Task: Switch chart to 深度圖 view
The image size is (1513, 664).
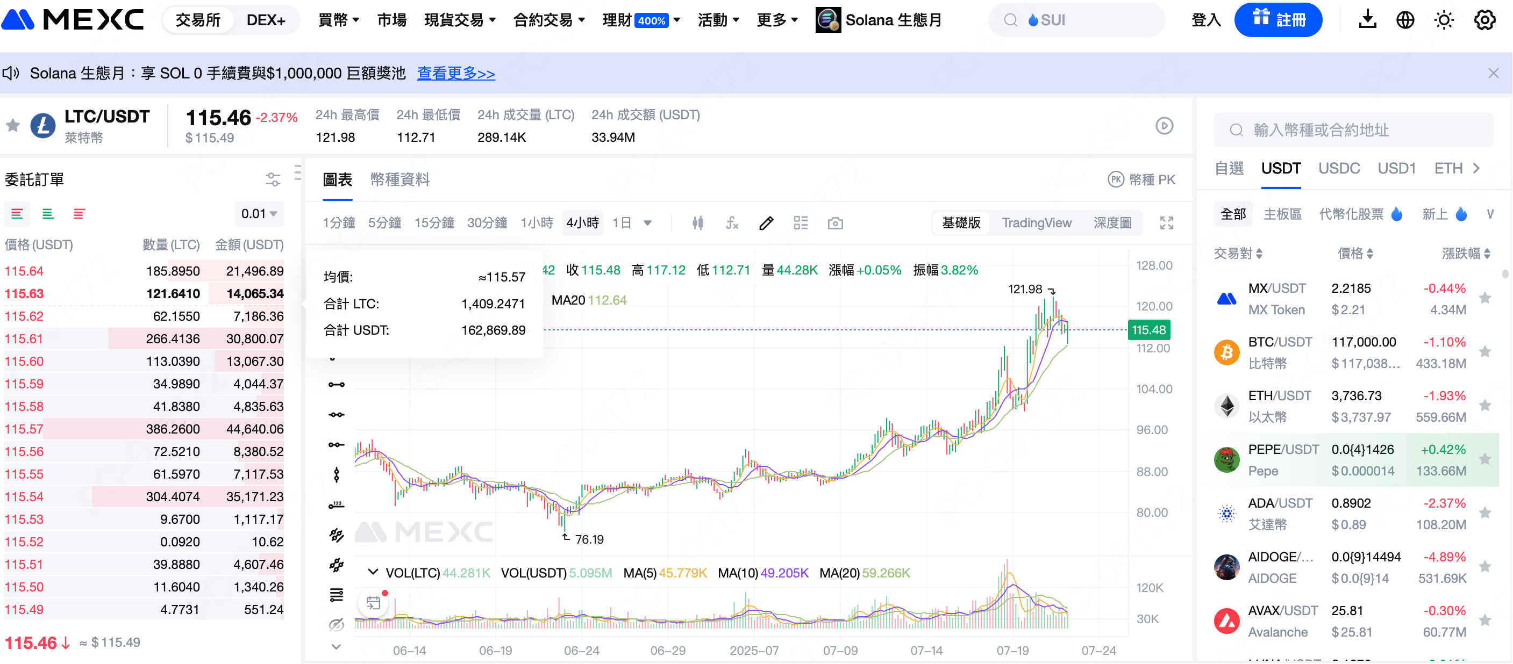Action: (1112, 223)
